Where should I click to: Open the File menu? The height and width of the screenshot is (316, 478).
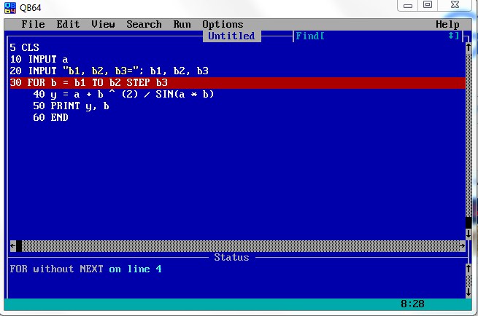tap(33, 24)
